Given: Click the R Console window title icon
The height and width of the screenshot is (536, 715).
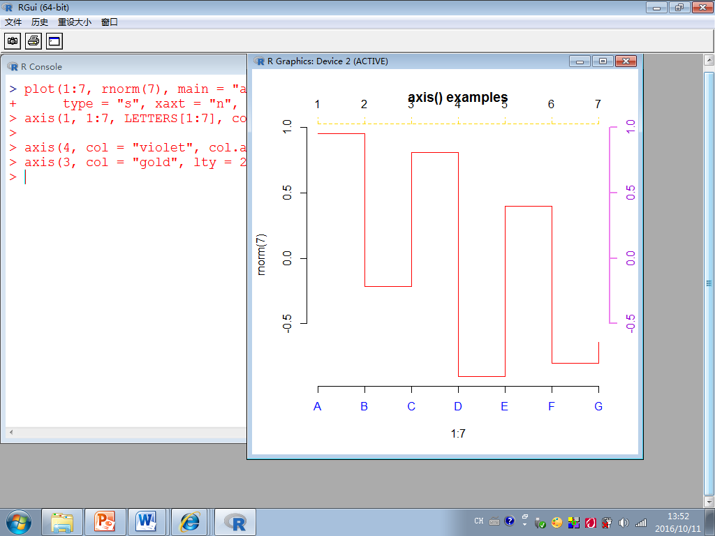Looking at the screenshot, I should click(x=13, y=66).
